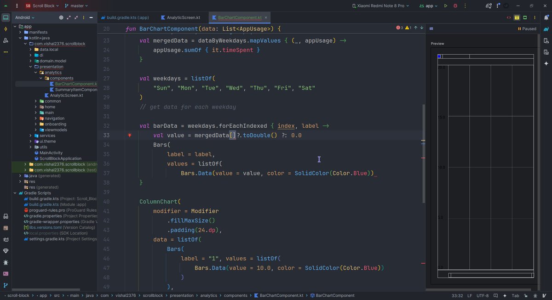The image size is (552, 300).
Task: Open the App Quality Insights sidebar icon
Action: click(6, 216)
